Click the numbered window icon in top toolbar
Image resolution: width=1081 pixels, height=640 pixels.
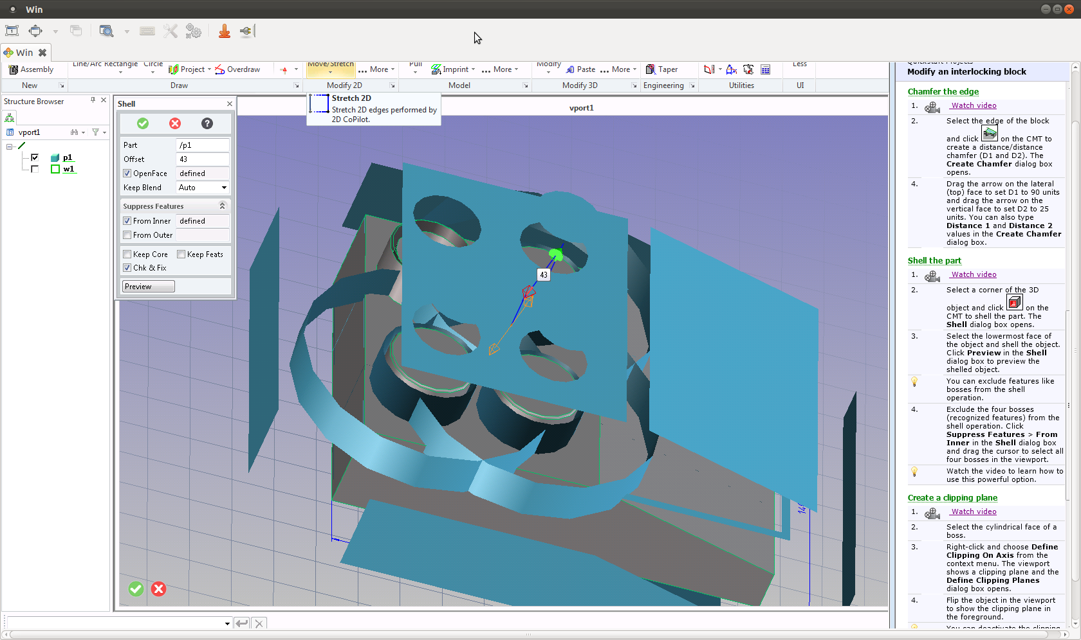tap(12, 31)
